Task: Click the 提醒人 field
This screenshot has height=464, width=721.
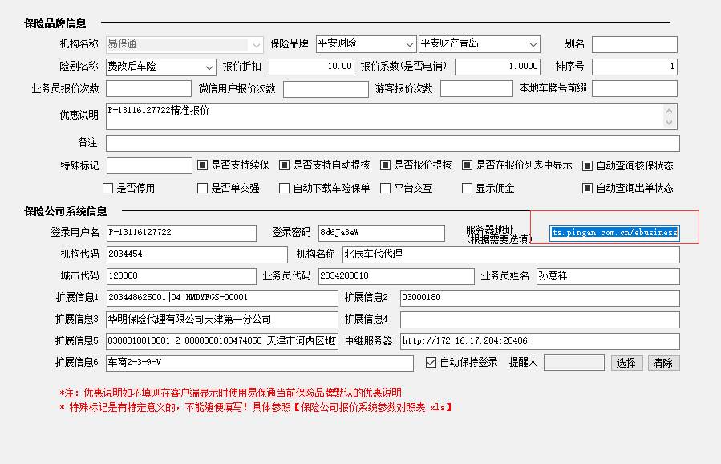Action: [x=574, y=363]
